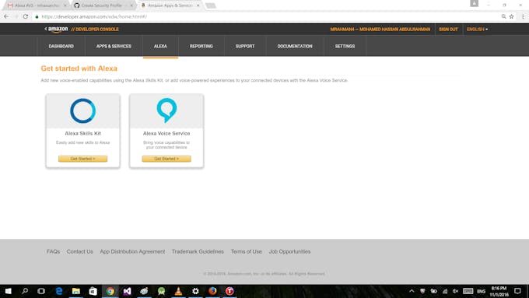Bookmark this page with the star icon
Viewport: 529px width, 298px height.
coord(511,16)
